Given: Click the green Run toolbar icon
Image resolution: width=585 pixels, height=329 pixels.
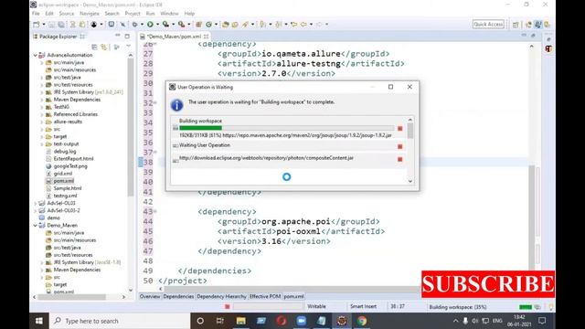Looking at the screenshot, I should coord(150,25).
